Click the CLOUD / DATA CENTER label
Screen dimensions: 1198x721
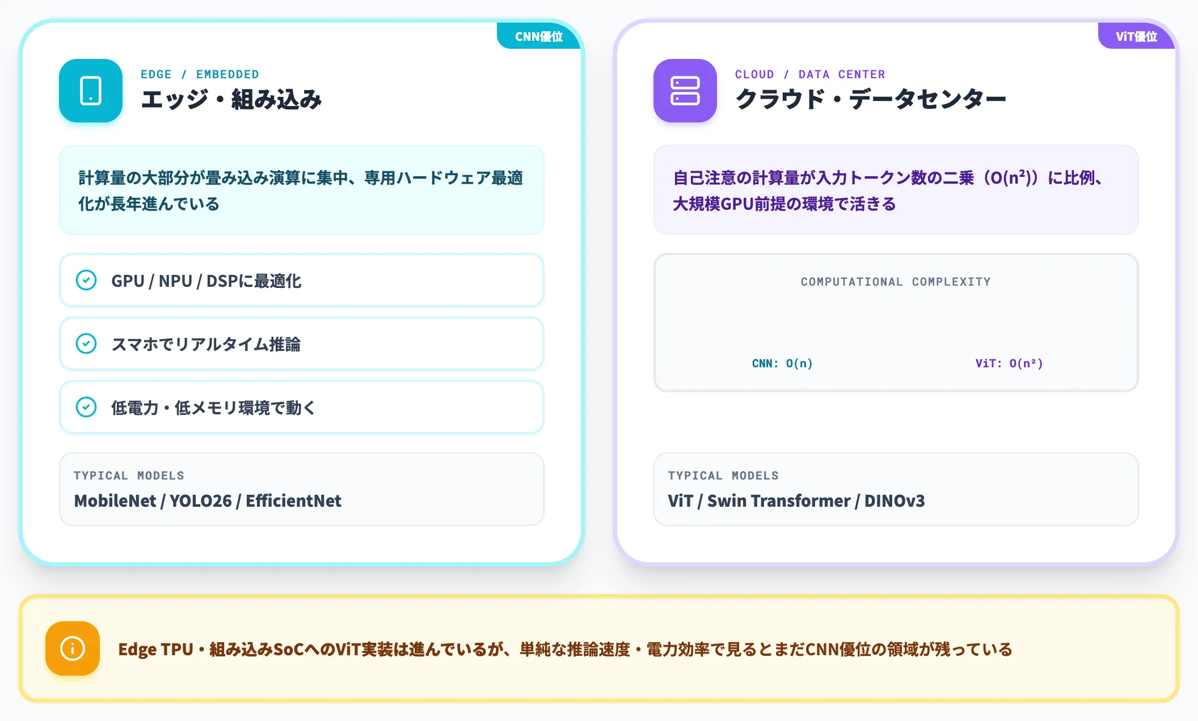810,74
